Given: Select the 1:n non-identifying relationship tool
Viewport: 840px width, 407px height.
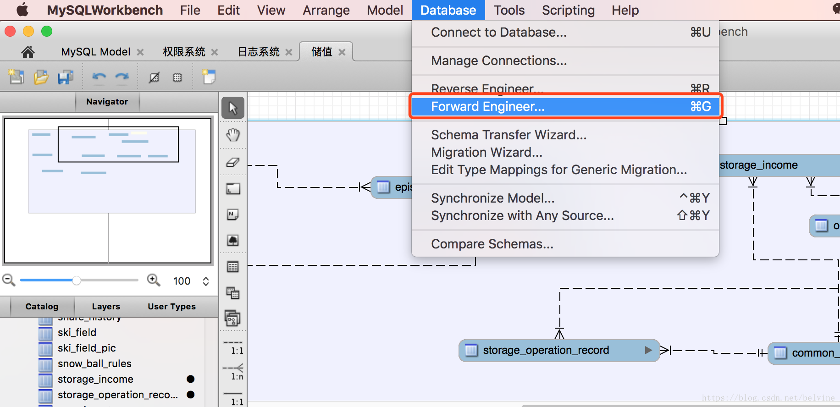Looking at the screenshot, I should click(x=233, y=372).
